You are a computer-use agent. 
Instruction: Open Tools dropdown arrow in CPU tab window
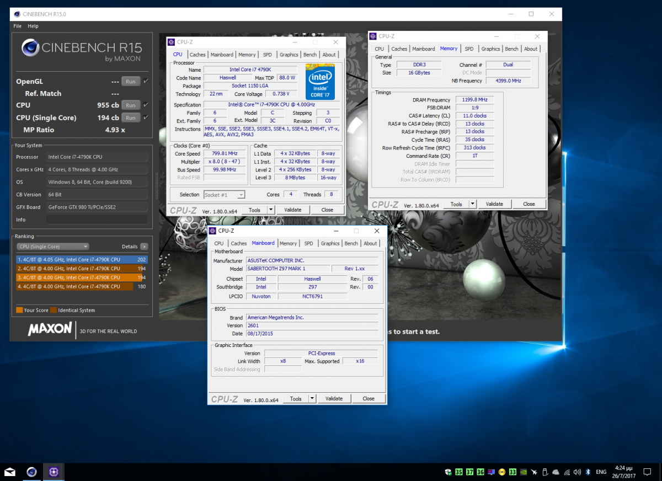tap(270, 210)
